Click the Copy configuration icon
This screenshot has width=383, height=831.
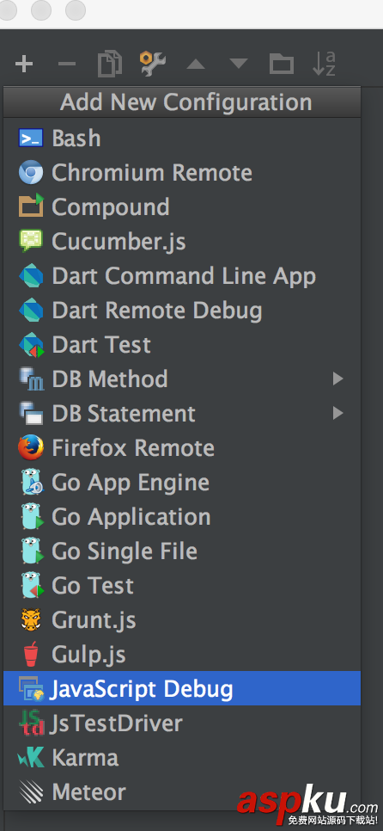click(x=110, y=65)
